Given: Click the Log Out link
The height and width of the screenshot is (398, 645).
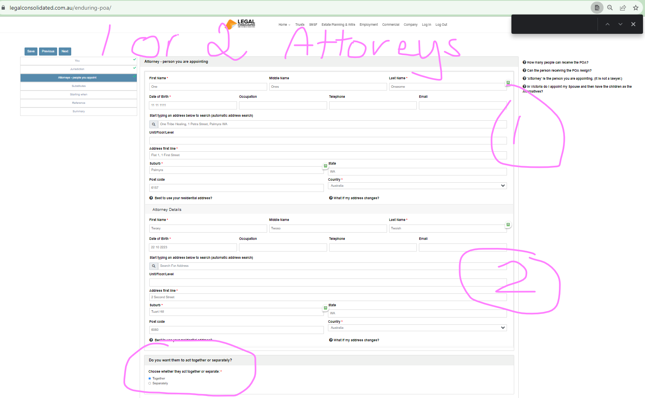Looking at the screenshot, I should coord(441,25).
